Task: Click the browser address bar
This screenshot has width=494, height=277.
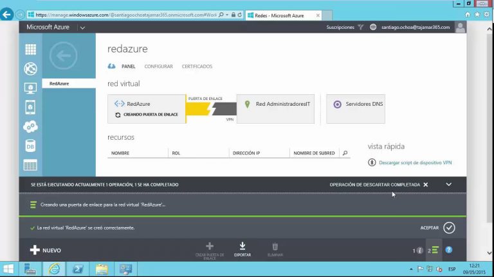Action: click(x=126, y=15)
